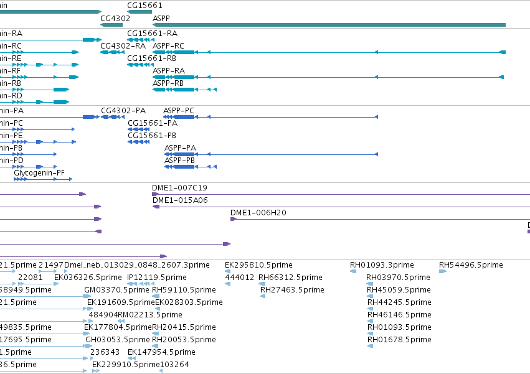Viewport: 530px width, 374px height.
Task: Select the ASPP gene bar
Action: [329, 25]
